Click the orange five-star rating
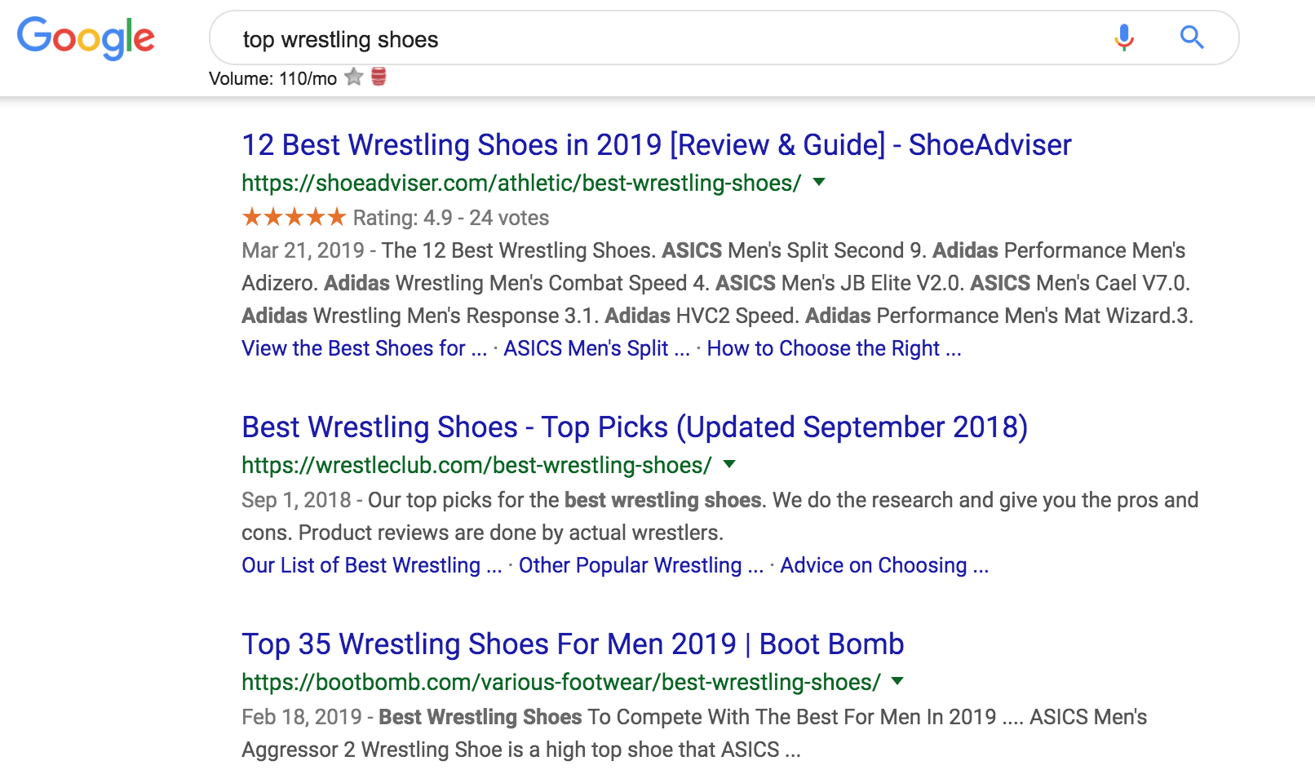The width and height of the screenshot is (1315, 783). tap(294, 218)
